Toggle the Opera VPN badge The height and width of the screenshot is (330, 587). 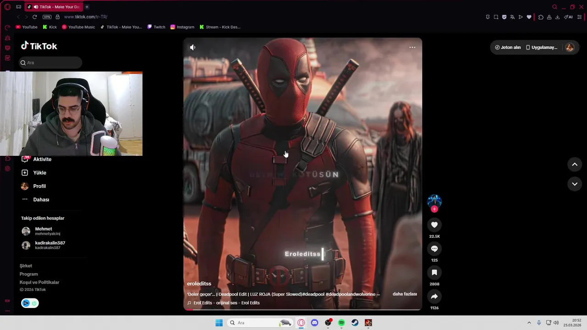(47, 17)
